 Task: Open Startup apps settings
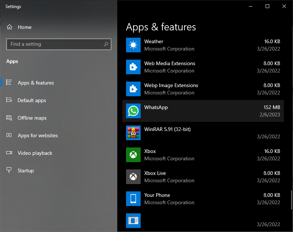pyautogui.click(x=26, y=171)
